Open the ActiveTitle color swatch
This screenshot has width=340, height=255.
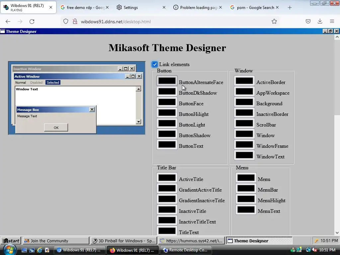(x=167, y=178)
